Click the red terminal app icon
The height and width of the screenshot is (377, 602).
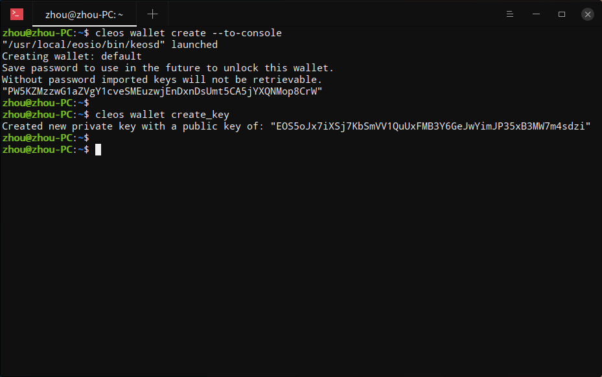[16, 14]
